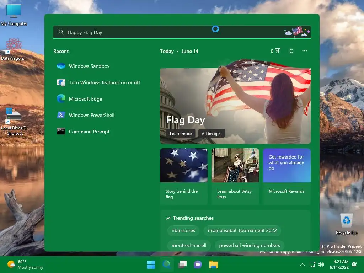Click the Story behind the flag caption

pos(182,194)
